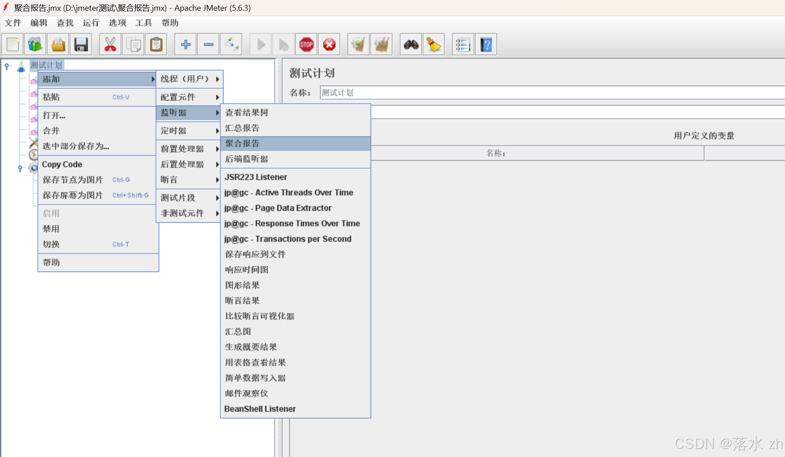Click the Shutdown red X icon
This screenshot has width=785, height=457.
click(x=329, y=44)
